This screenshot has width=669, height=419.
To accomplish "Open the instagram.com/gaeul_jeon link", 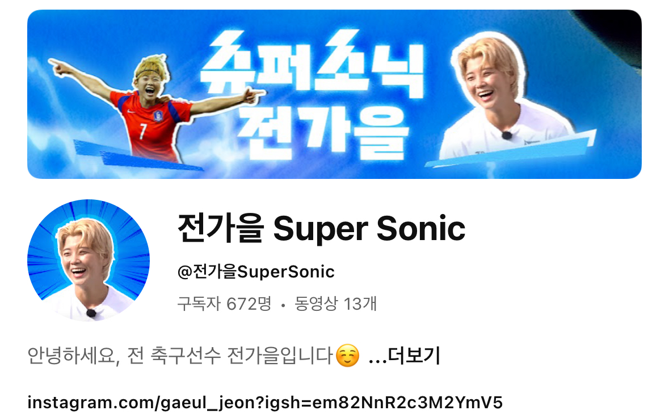I will tap(265, 403).
